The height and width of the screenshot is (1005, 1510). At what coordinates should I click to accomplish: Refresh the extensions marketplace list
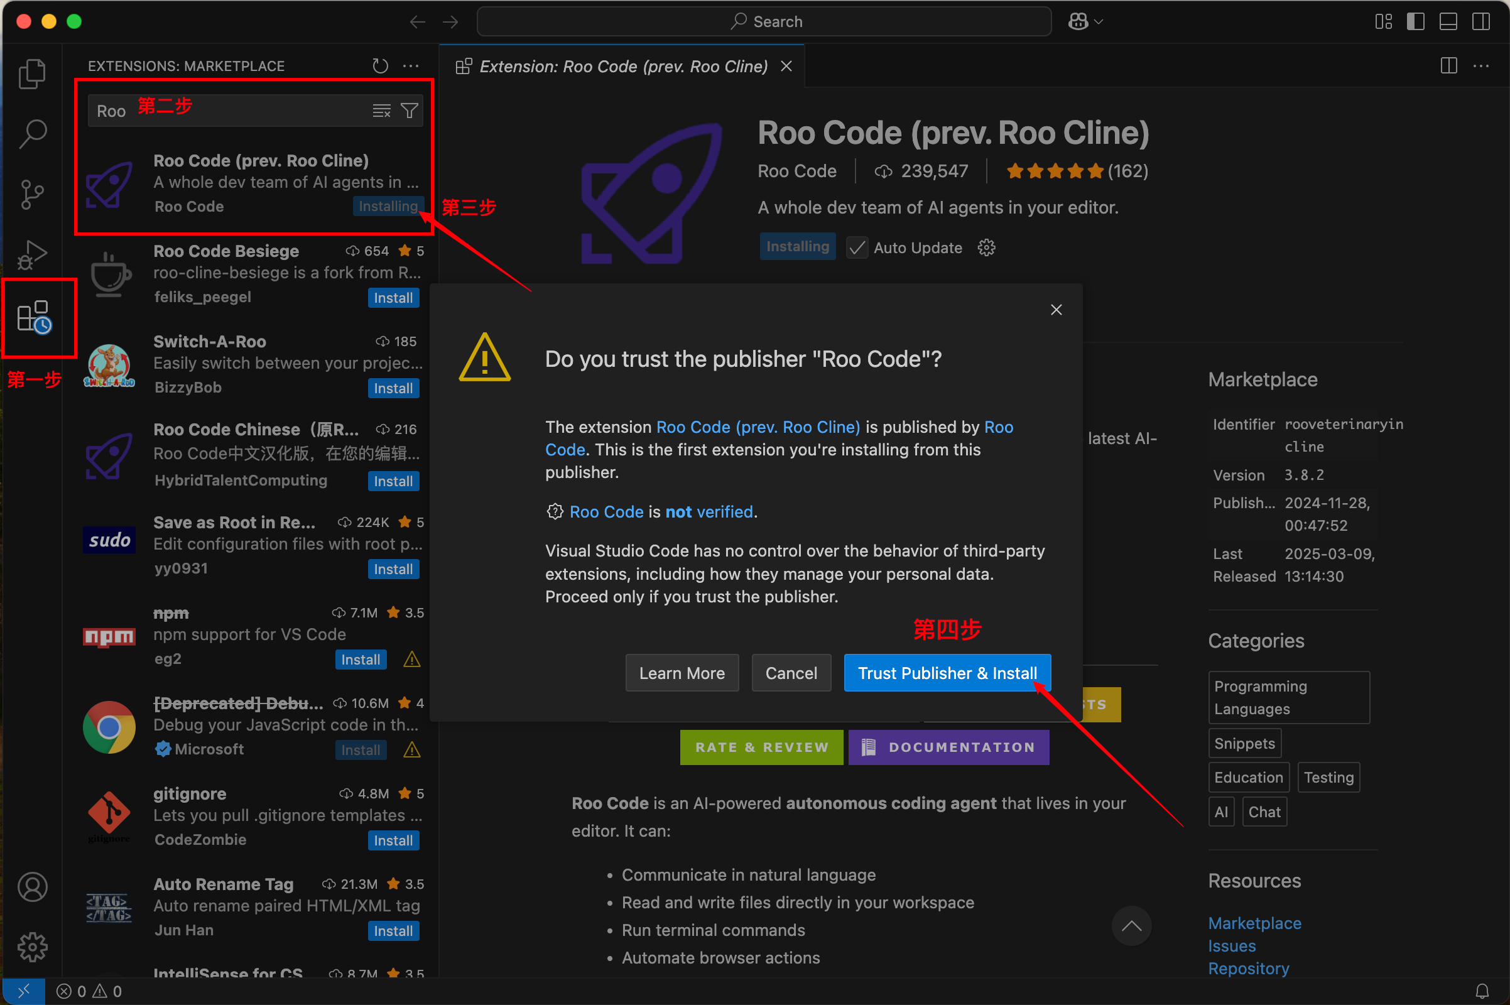tap(381, 65)
